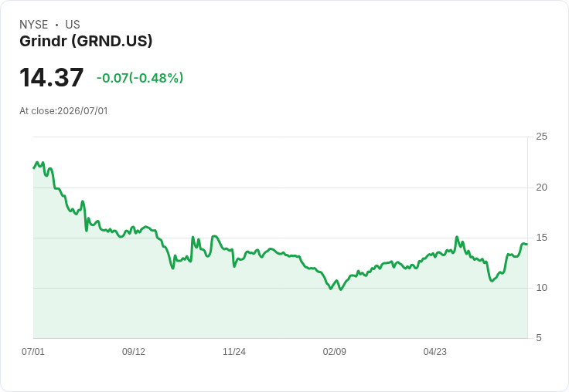569x392 pixels.
Task: Click the 25 price axis label
Action: click(x=542, y=137)
